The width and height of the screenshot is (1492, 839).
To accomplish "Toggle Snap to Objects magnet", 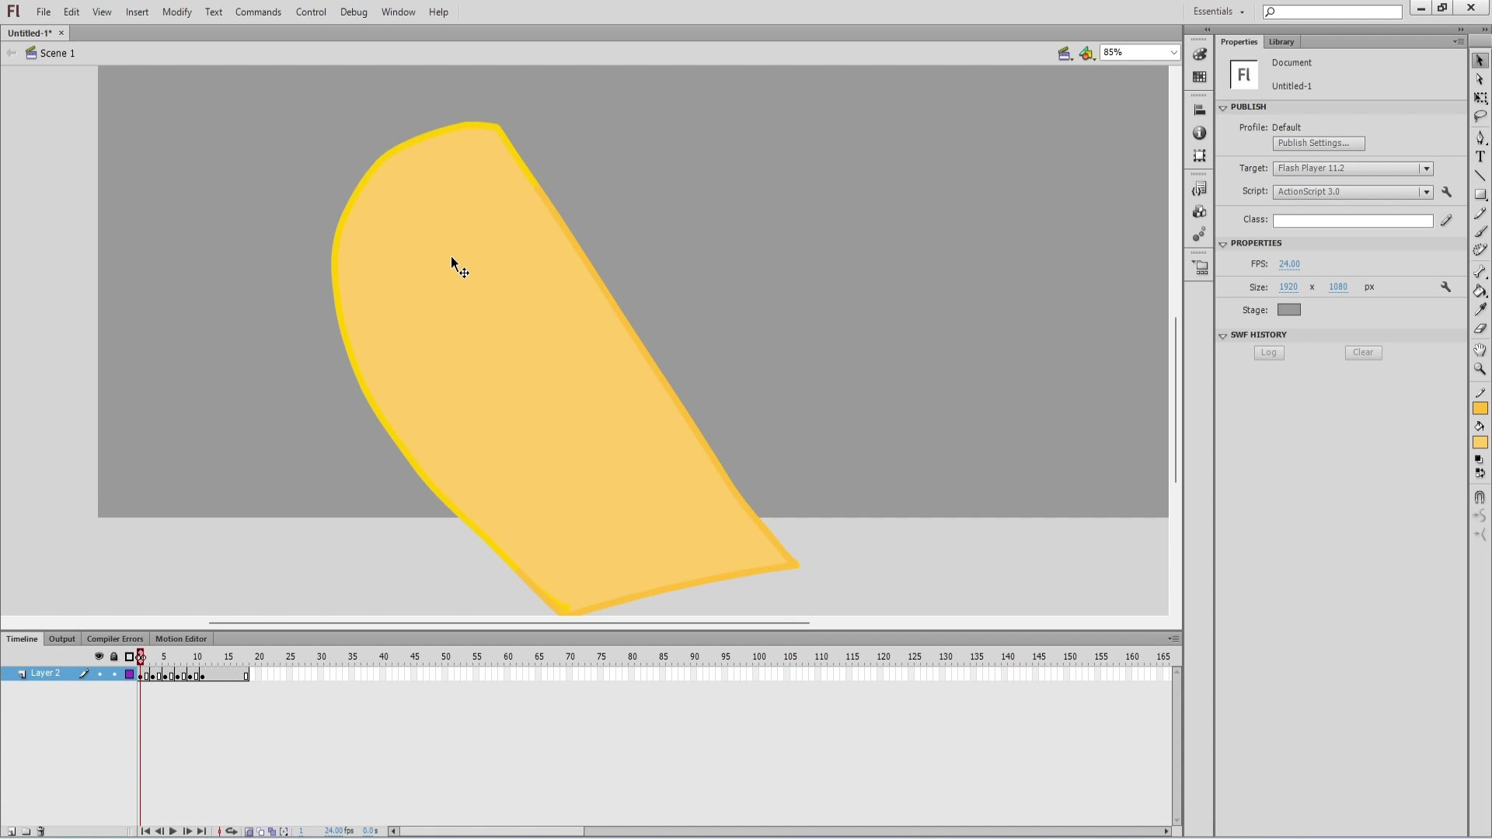I will 1480,497.
